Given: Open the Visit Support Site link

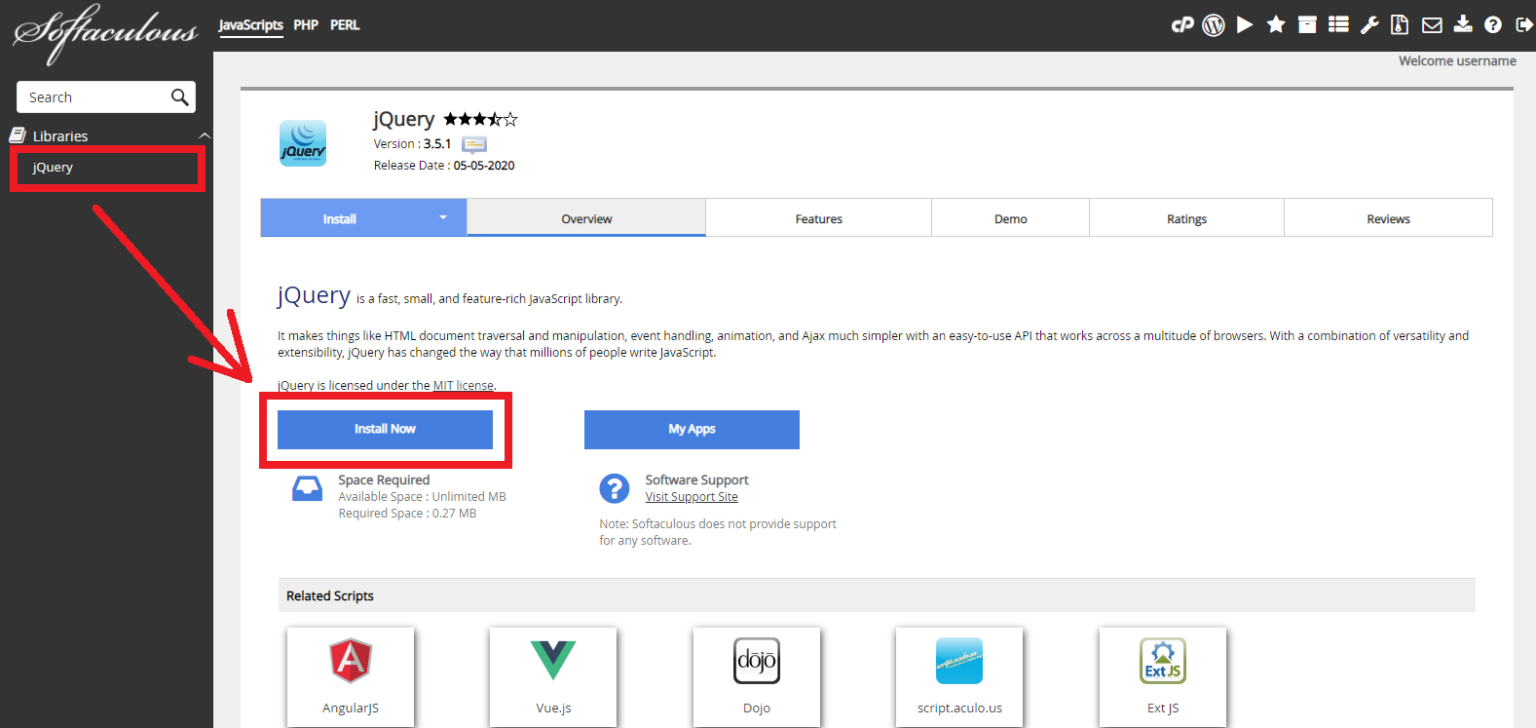Looking at the screenshot, I should tap(692, 497).
